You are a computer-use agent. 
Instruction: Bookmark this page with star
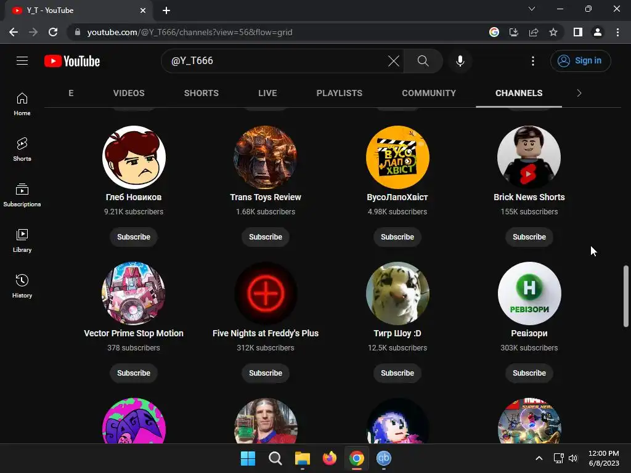coord(553,32)
